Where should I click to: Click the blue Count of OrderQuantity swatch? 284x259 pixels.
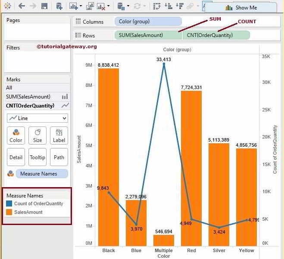coord(9,203)
